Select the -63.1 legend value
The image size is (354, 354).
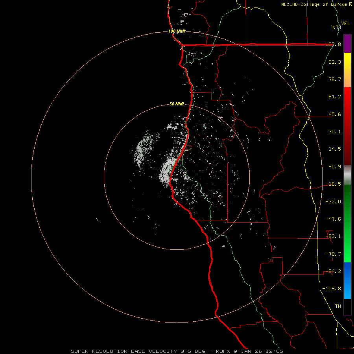click(333, 236)
